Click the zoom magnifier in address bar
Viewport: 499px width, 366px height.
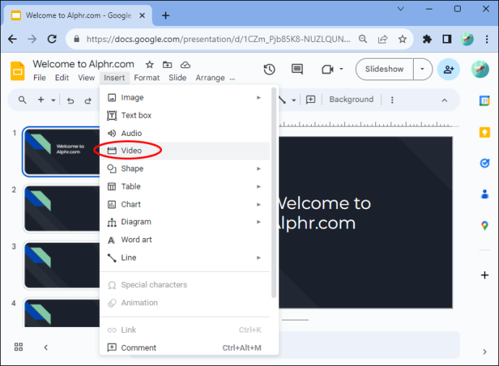[x=362, y=39]
